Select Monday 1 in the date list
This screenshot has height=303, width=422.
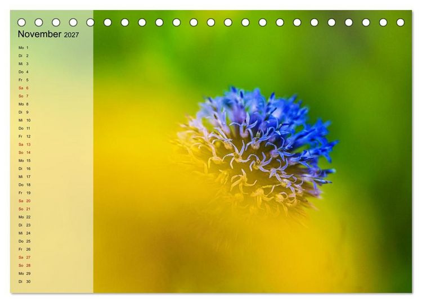pos(24,48)
